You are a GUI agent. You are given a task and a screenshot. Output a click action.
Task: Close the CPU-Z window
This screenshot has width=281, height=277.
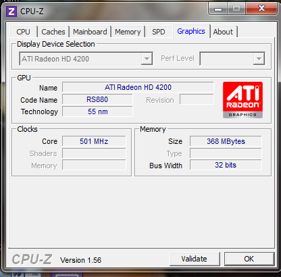point(261,9)
